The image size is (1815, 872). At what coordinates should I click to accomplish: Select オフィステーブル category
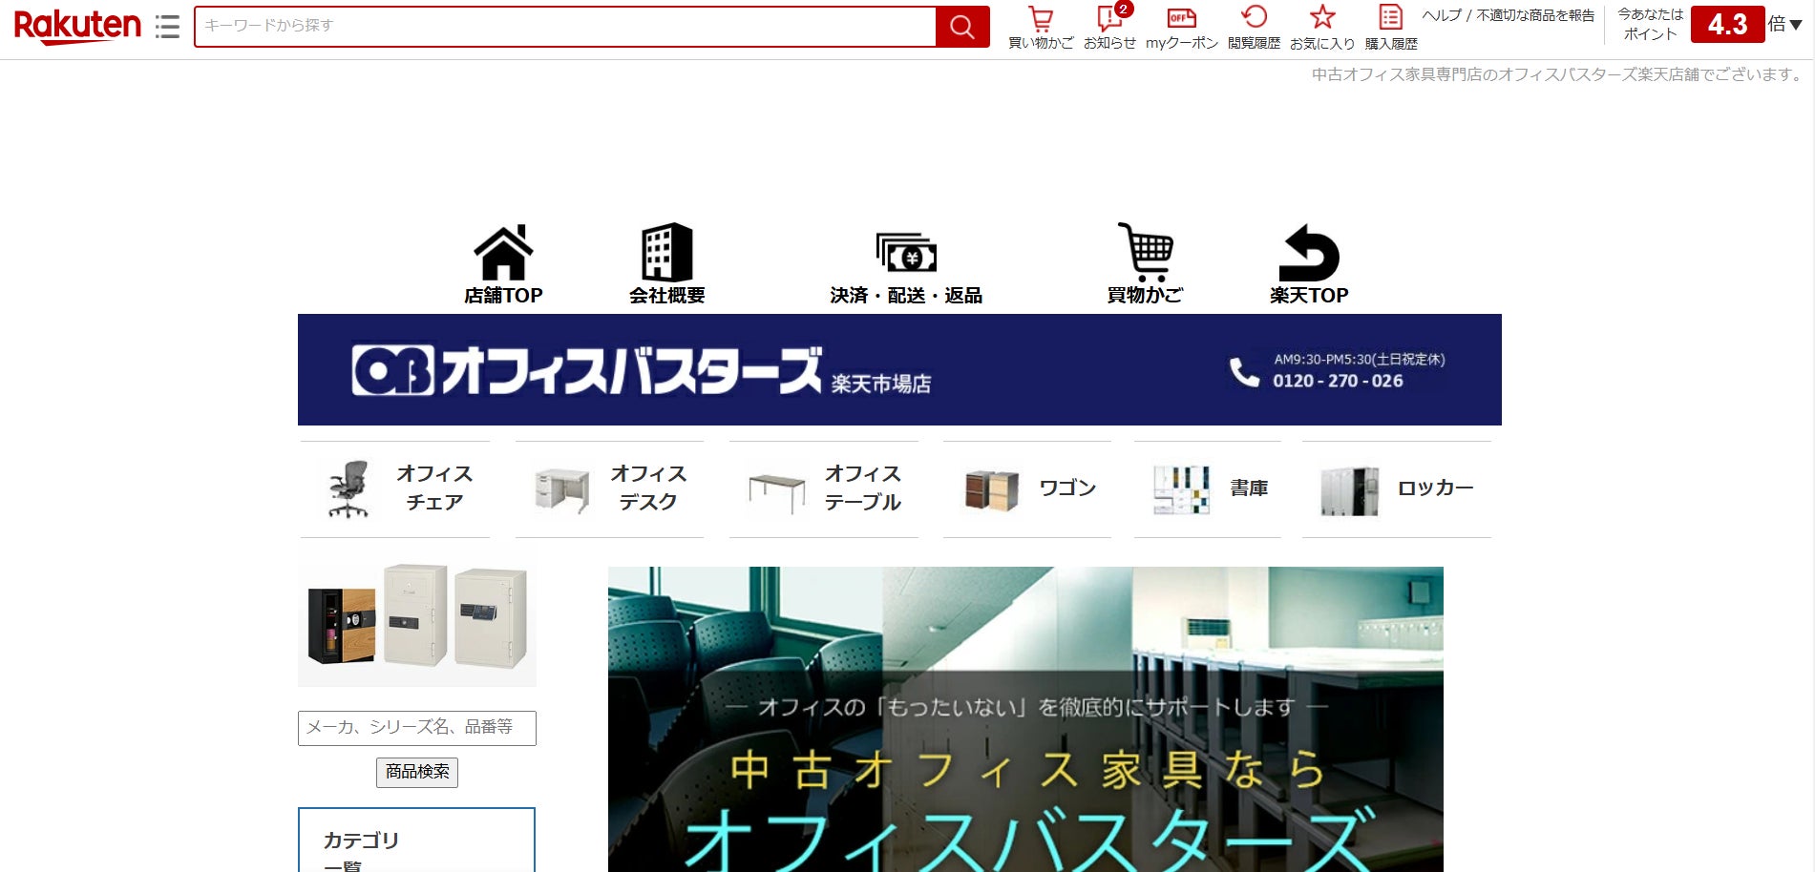tap(824, 488)
